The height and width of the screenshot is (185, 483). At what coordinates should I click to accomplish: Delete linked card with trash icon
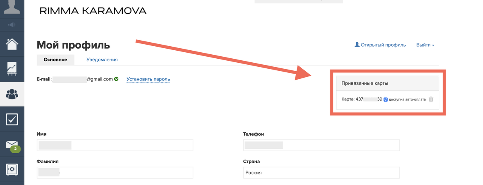click(x=431, y=99)
